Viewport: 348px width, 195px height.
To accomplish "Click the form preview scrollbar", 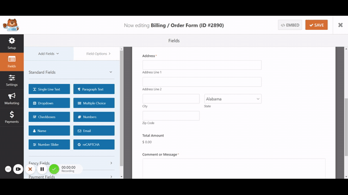I will pyautogui.click(x=346, y=127).
